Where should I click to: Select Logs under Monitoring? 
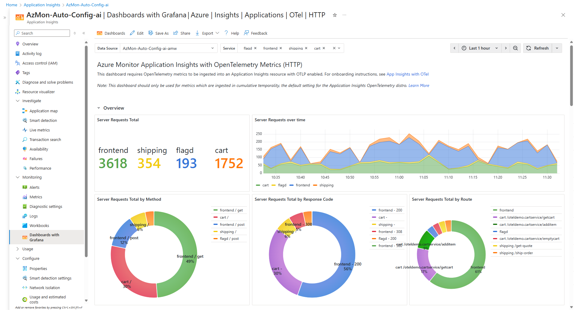33,216
